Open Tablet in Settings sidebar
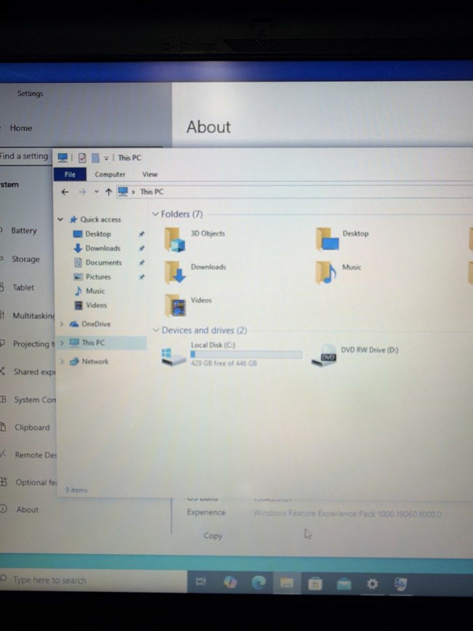This screenshot has width=473, height=631. [x=23, y=287]
